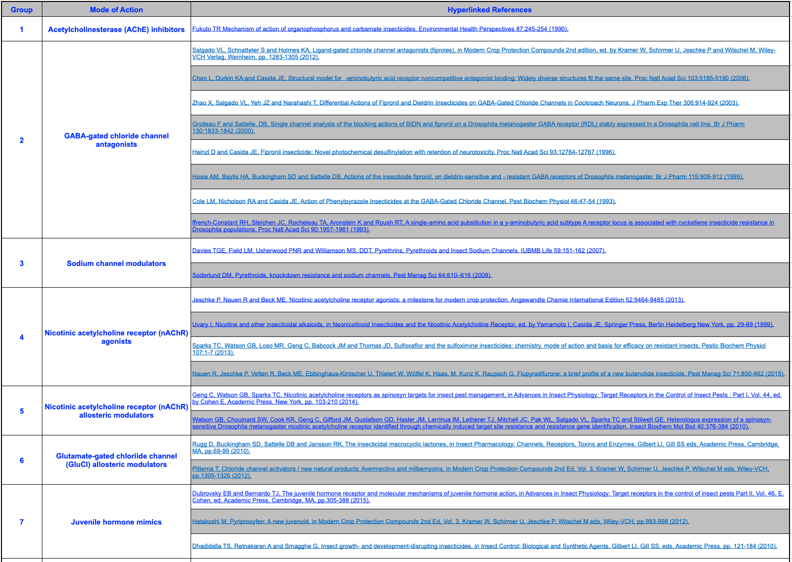Click Hatakoshi M Pyriproxyfen reference link

pyautogui.click(x=440, y=522)
